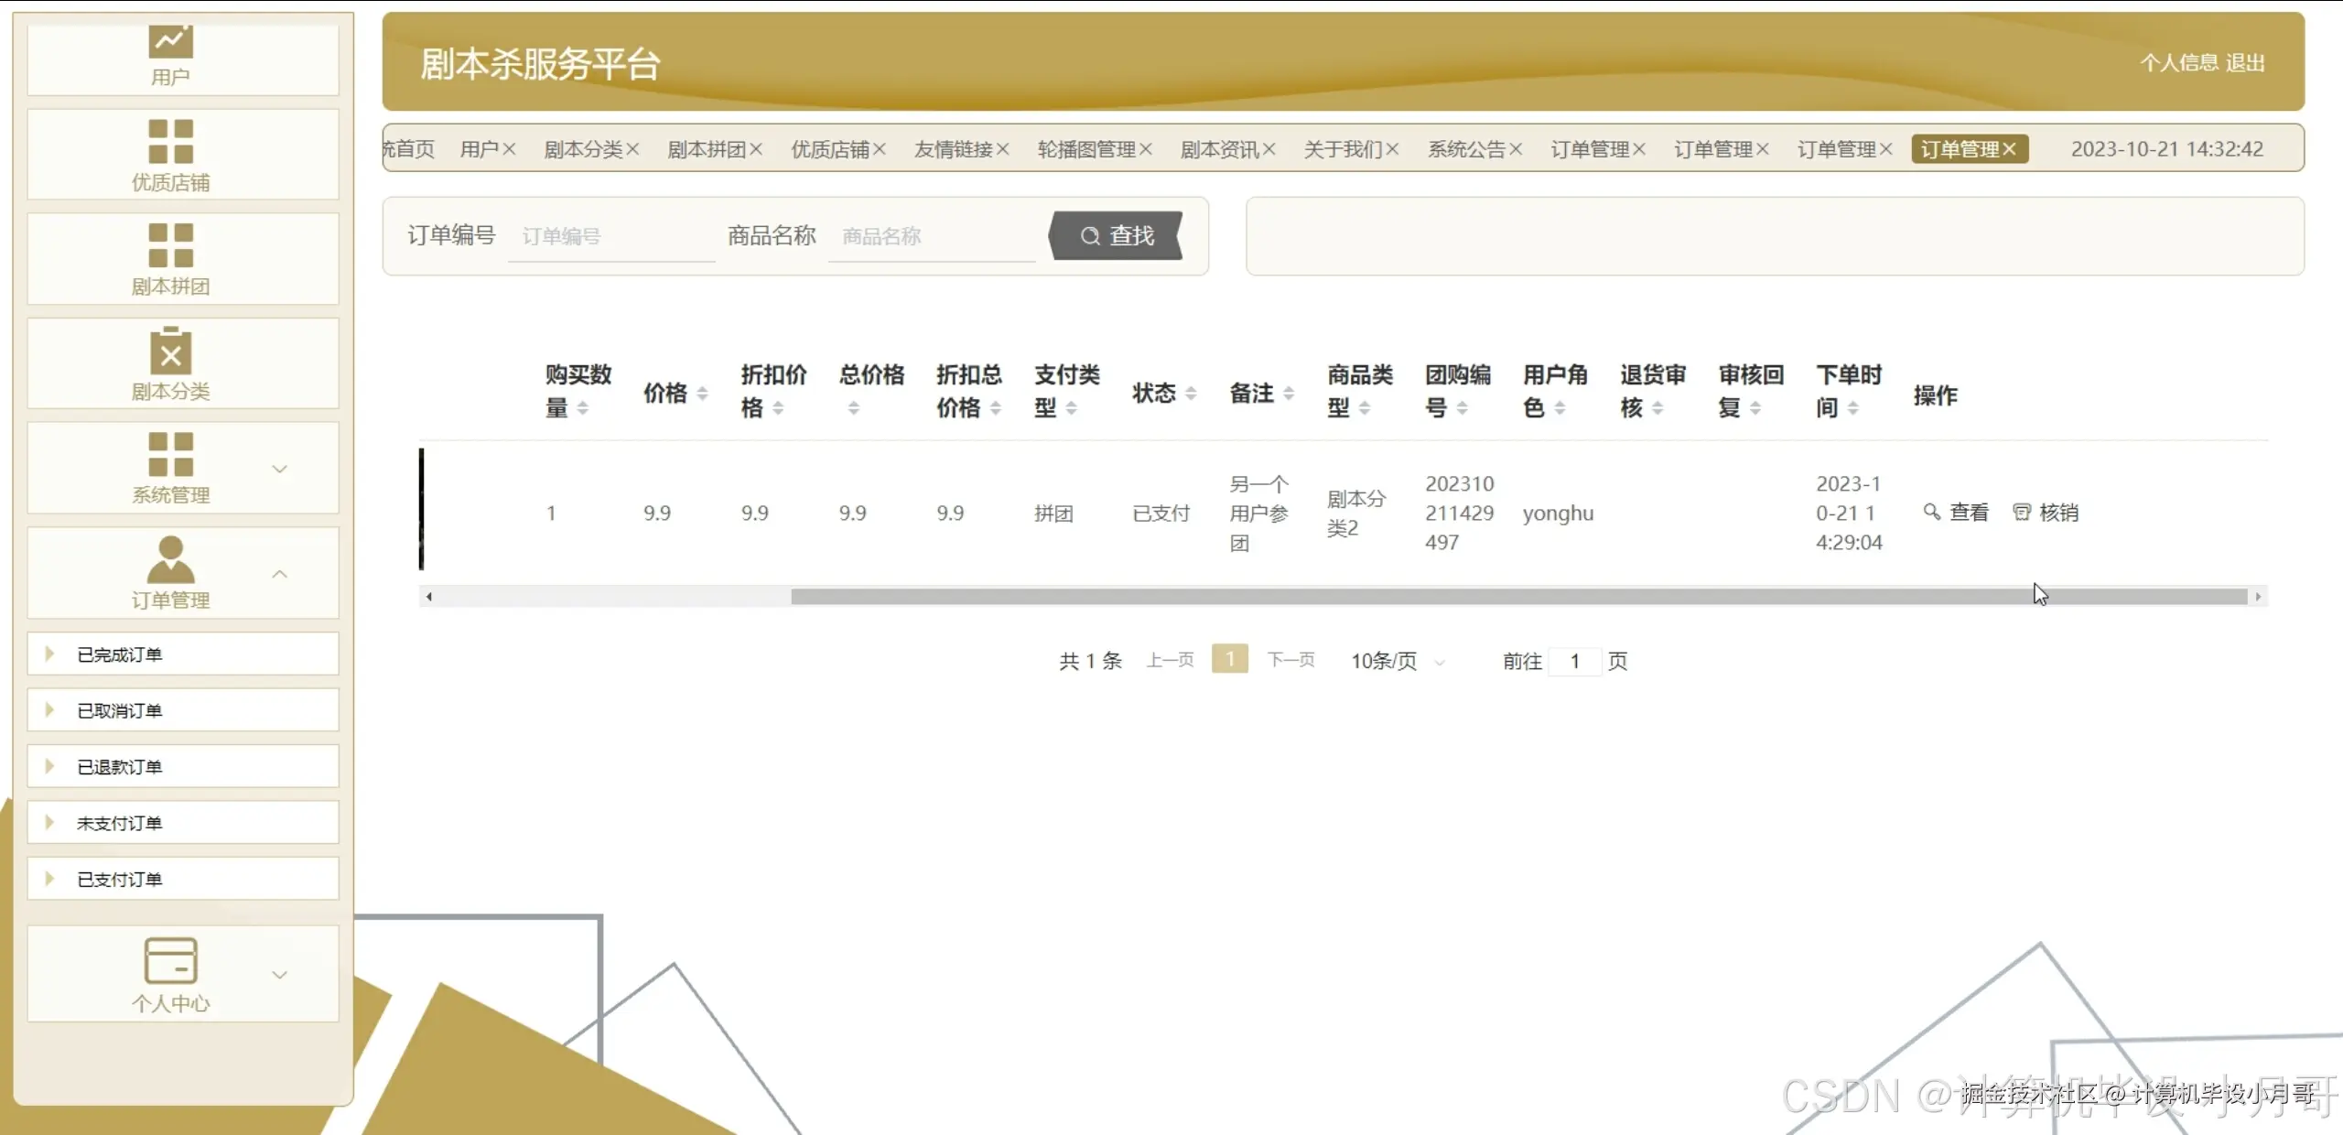The width and height of the screenshot is (2343, 1135).
Task: Switch to the 剧本资讯 tab
Action: [x=1220, y=148]
